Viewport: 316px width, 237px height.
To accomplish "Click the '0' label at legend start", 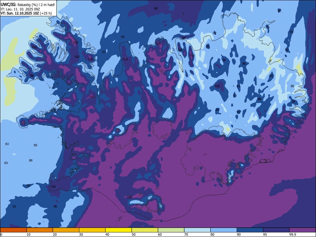I will pos(1,234).
